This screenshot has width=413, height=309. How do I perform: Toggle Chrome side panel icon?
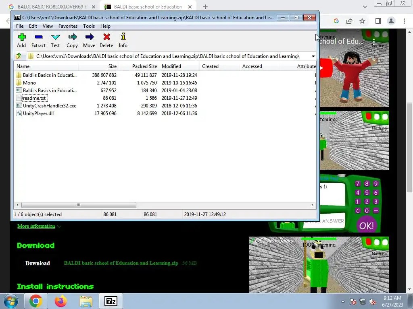click(378, 21)
